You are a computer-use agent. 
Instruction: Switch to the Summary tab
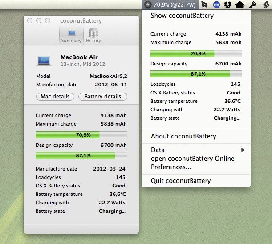pos(71,36)
